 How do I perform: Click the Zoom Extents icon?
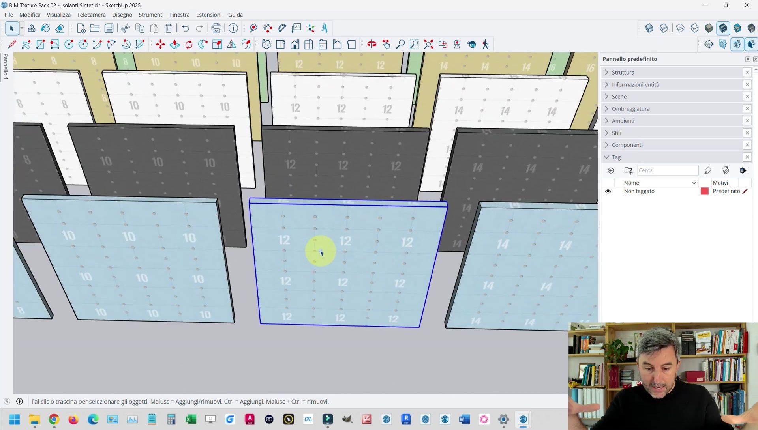pyautogui.click(x=429, y=44)
